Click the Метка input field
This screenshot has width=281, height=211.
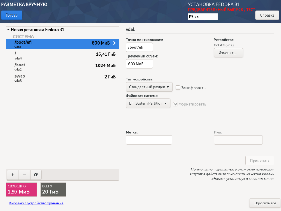click(149, 140)
